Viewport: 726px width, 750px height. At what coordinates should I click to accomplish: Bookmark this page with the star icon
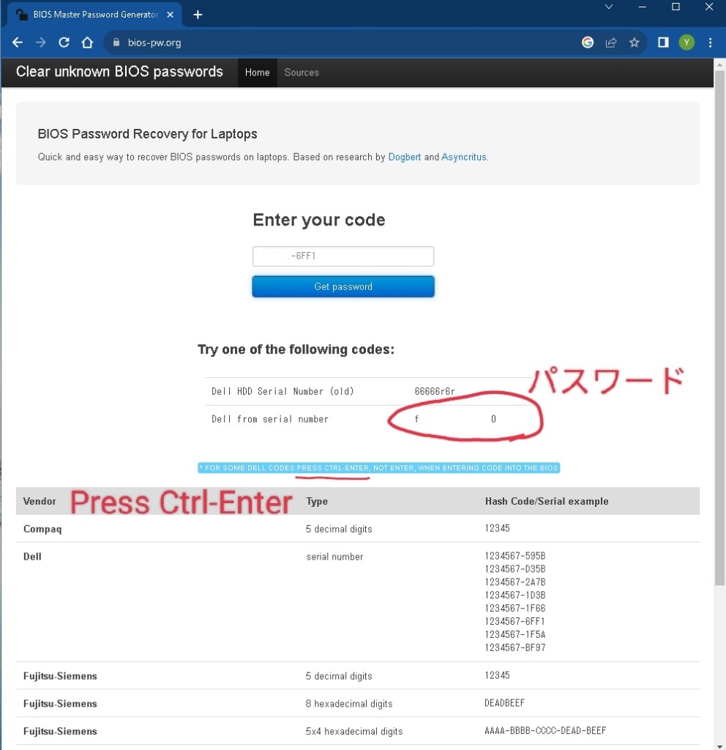point(635,42)
